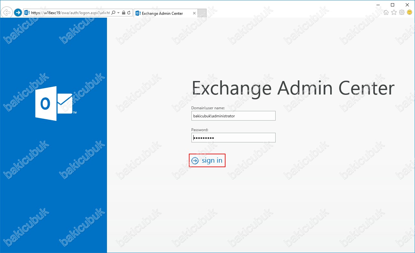Open the Tools gear menu
Viewport: 415px width, 253px height.
click(402, 13)
